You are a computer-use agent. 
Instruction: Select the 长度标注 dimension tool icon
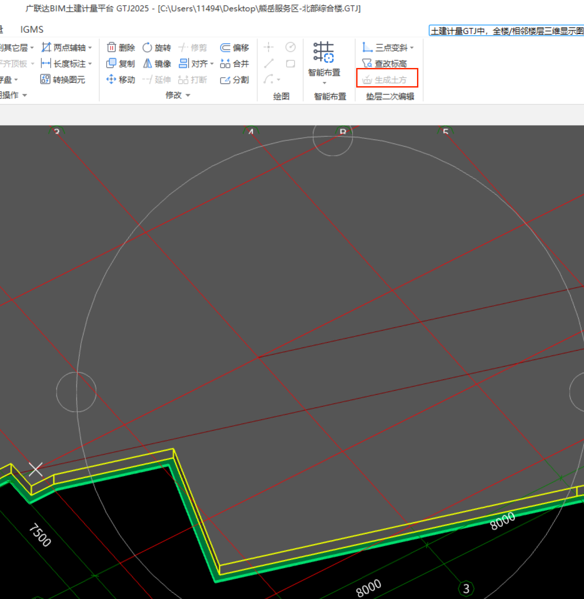46,64
